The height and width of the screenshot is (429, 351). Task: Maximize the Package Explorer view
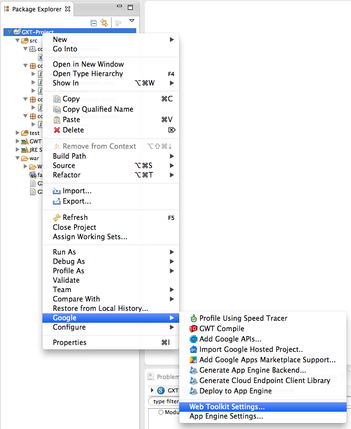[130, 7]
